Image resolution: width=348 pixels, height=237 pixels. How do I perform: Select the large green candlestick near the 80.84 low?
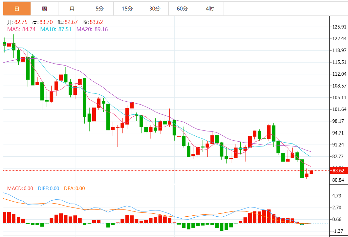tap(302, 168)
